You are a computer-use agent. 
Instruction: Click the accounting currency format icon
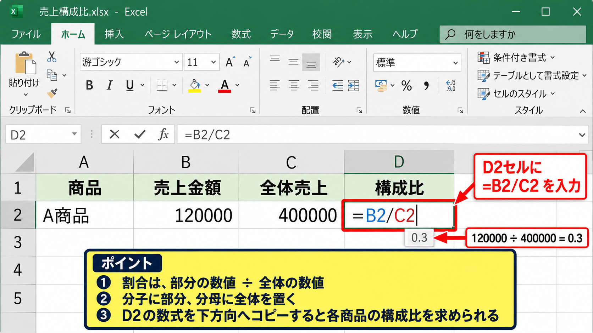point(381,85)
